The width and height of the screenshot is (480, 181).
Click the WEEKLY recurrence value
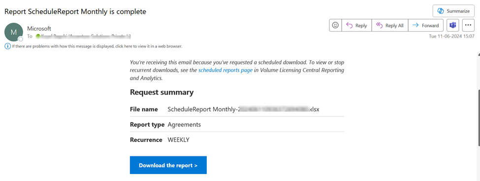179,140
